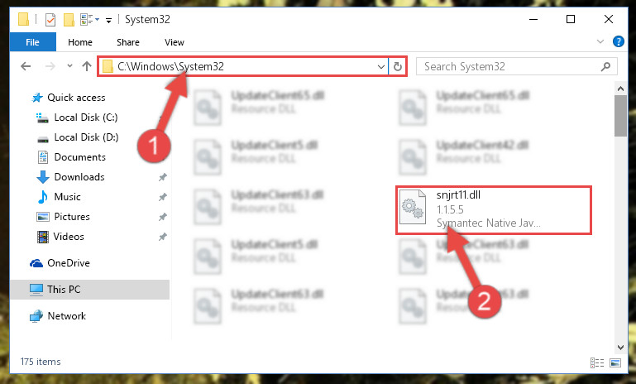The height and width of the screenshot is (384, 636).
Task: Open the Customize Quick Access Toolbar dropdown
Action: 108,21
